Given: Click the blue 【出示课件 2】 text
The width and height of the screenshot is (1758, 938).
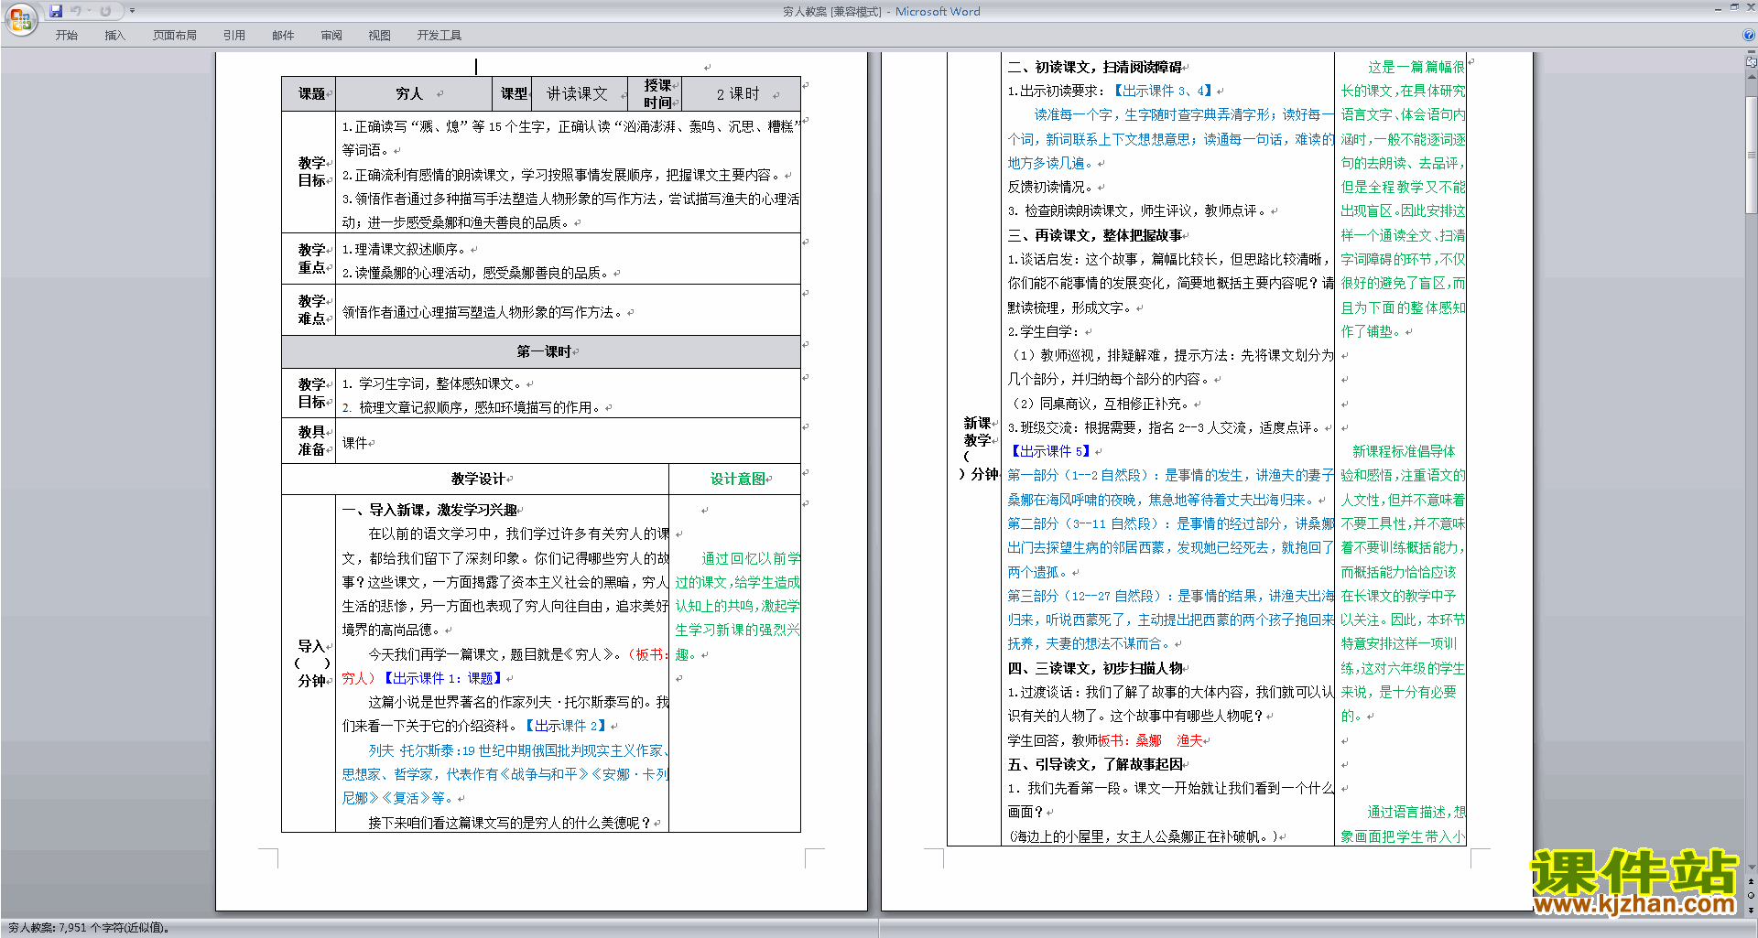Looking at the screenshot, I should pyautogui.click(x=565, y=726).
